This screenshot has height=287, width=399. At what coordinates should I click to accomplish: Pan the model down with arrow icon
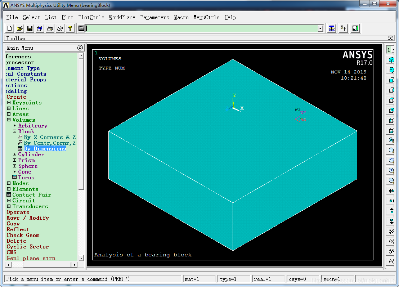point(392,221)
